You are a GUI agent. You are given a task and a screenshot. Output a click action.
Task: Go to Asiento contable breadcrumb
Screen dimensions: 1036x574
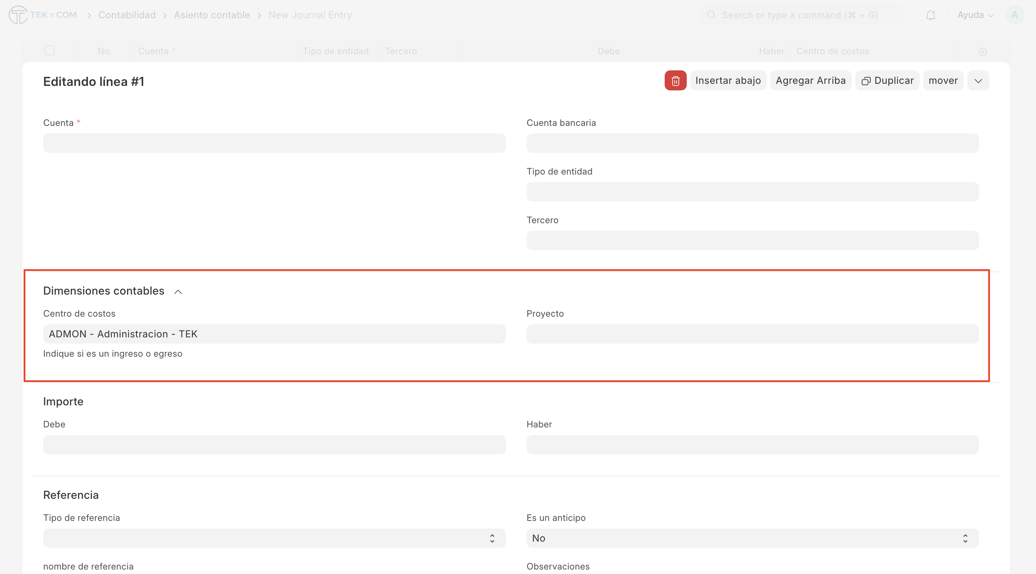(x=212, y=15)
